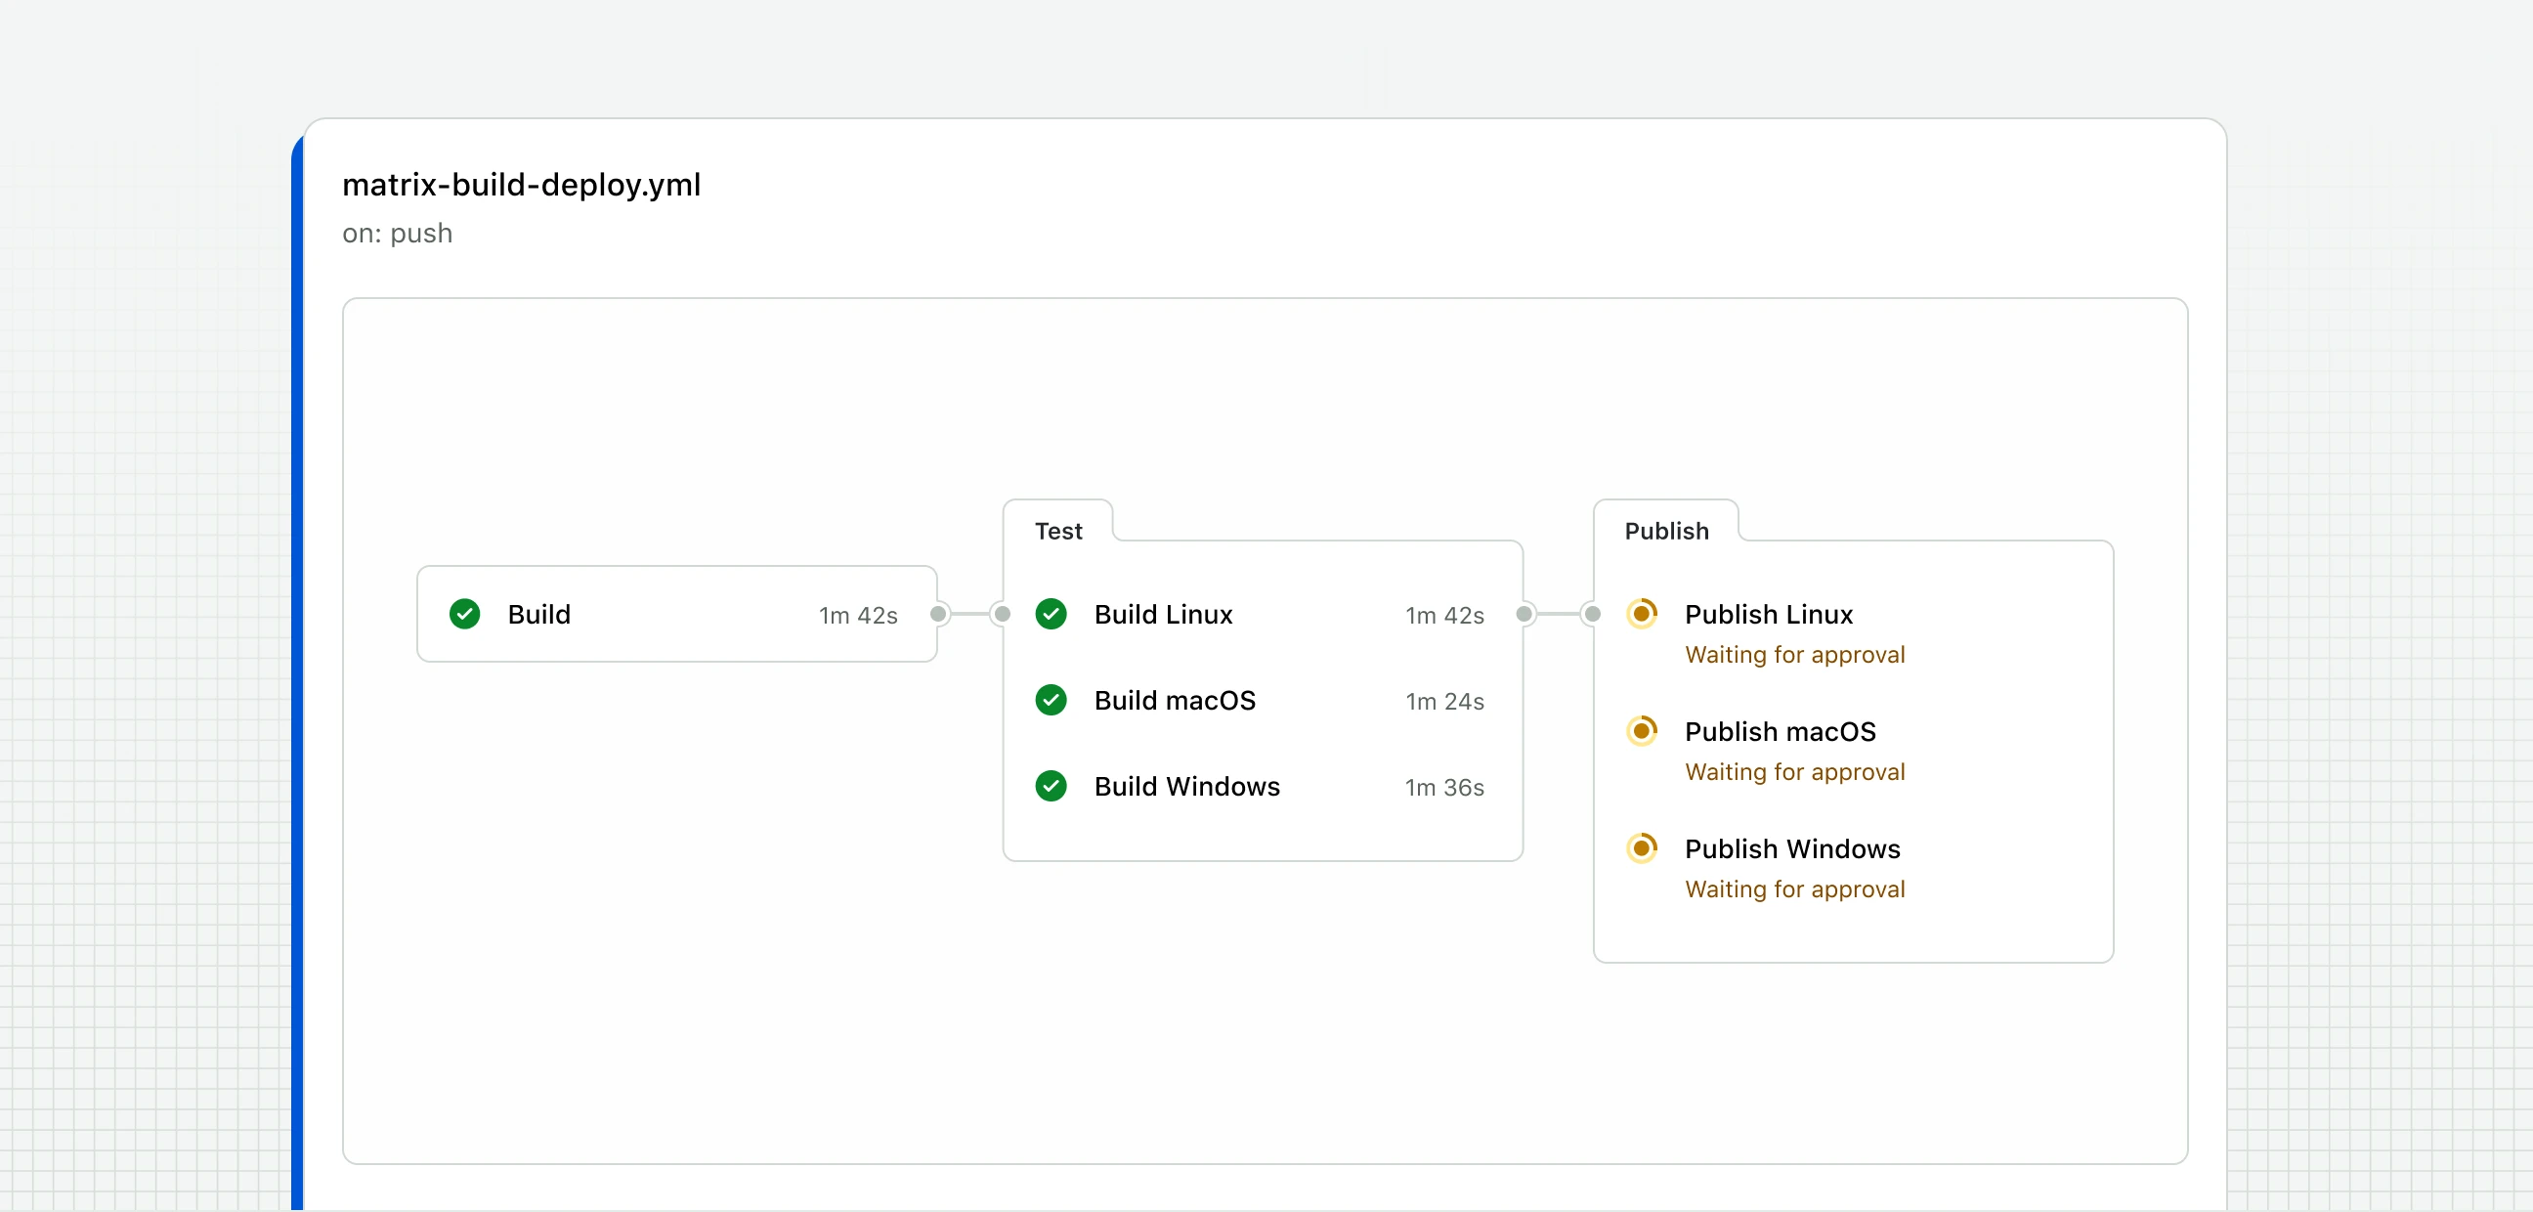Screen dimensions: 2533x1212
Task: Click 'Waiting for approval' under Publish Linux
Action: [x=1794, y=655]
